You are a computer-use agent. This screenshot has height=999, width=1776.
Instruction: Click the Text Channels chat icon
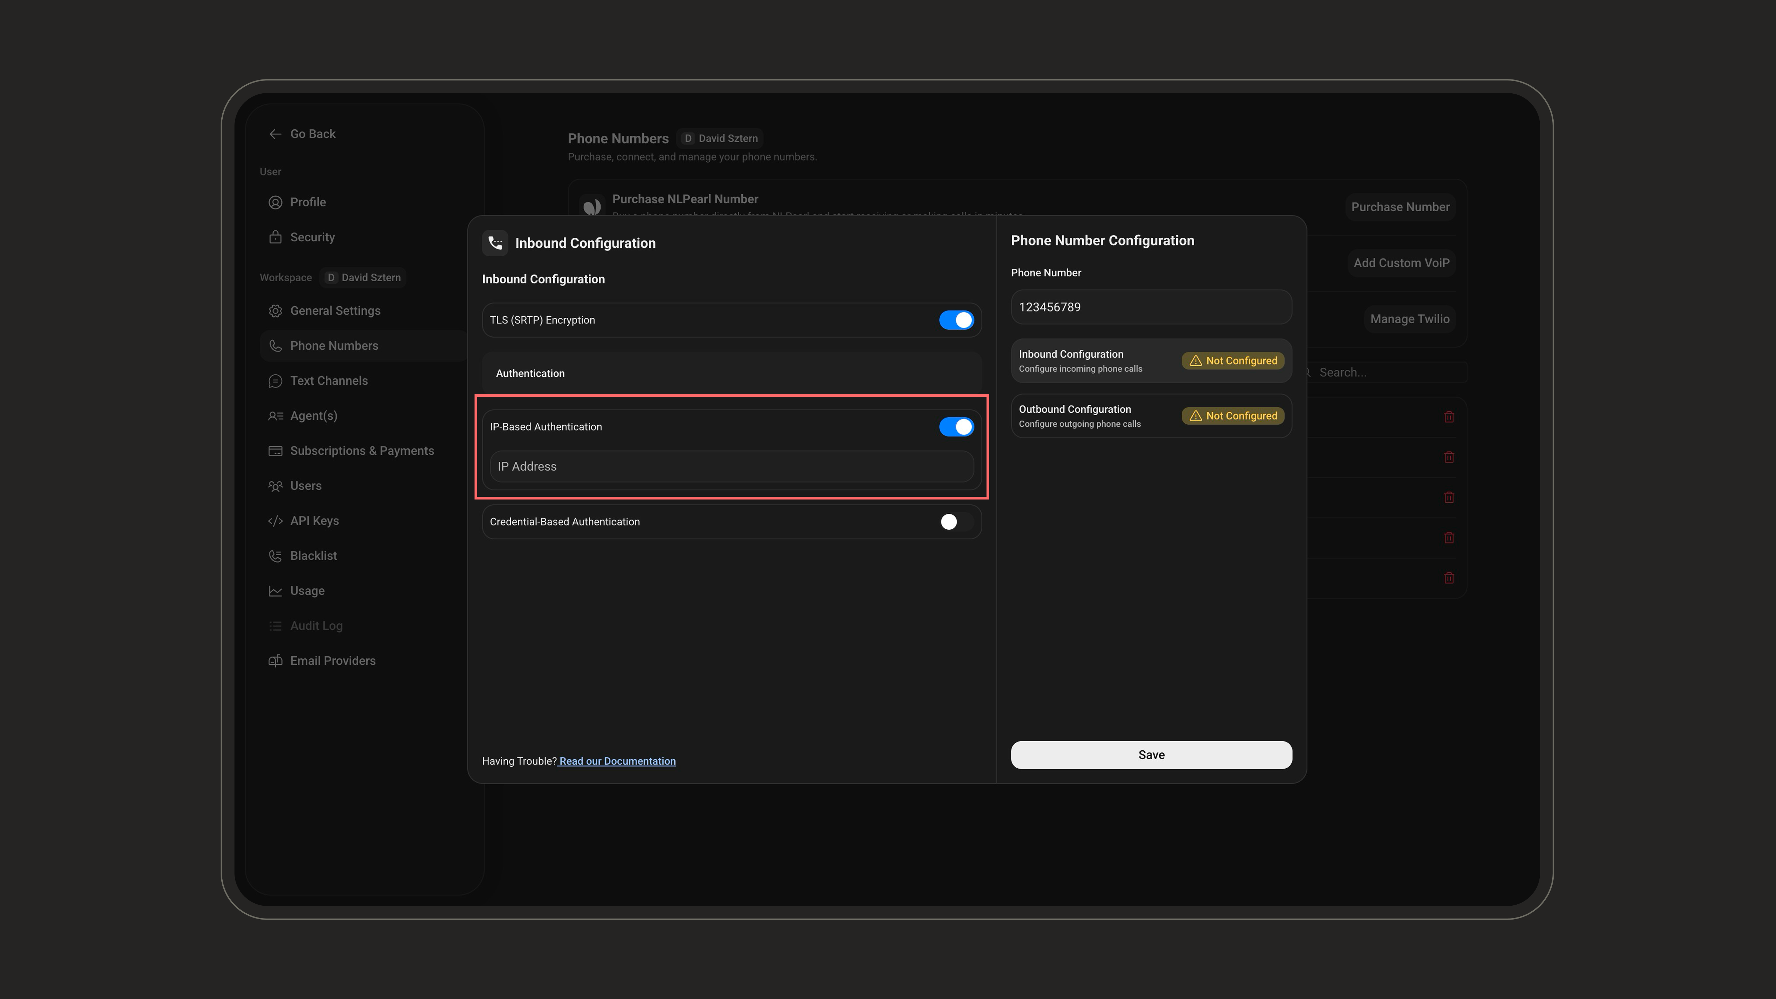point(275,381)
